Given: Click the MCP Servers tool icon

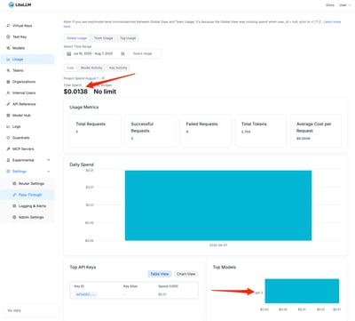Looking at the screenshot, I should [8, 148].
